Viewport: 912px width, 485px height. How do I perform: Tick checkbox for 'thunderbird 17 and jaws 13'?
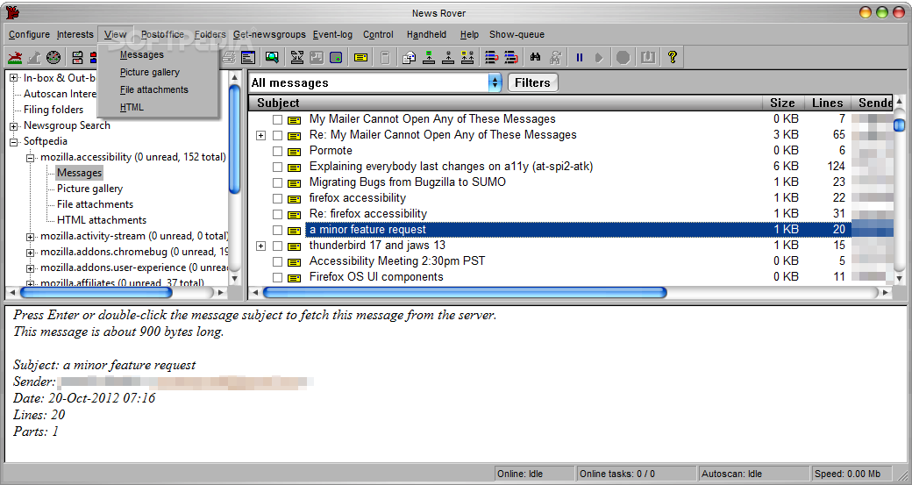click(x=277, y=246)
